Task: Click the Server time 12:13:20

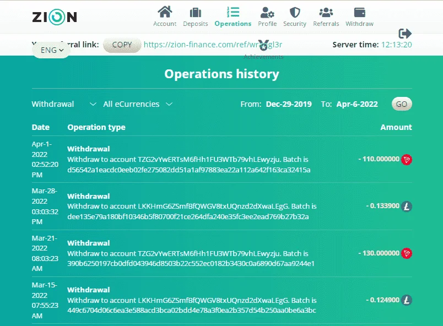Action: click(396, 45)
